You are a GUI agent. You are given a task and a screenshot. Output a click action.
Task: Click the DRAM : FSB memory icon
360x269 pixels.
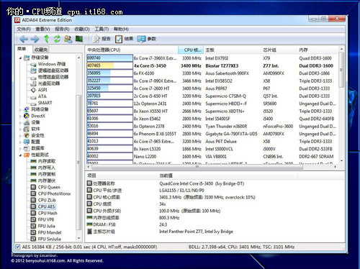(x=89, y=224)
